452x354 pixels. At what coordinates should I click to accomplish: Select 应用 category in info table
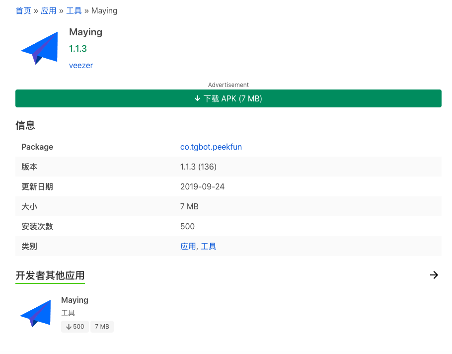tap(188, 247)
